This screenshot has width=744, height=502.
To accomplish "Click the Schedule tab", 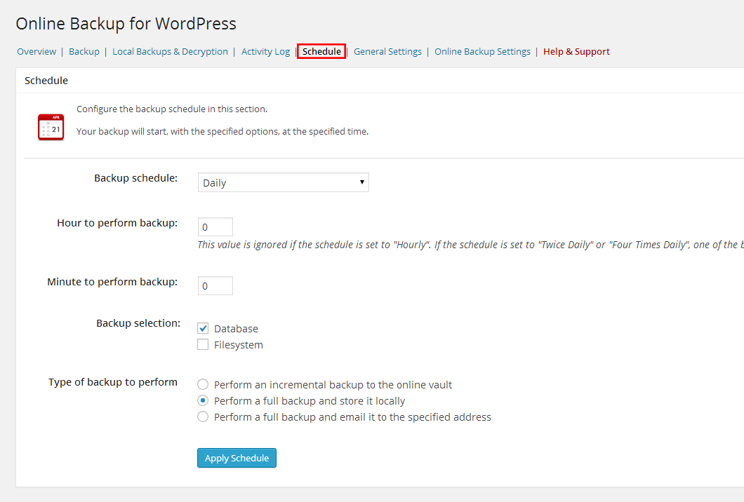I will click(x=321, y=51).
